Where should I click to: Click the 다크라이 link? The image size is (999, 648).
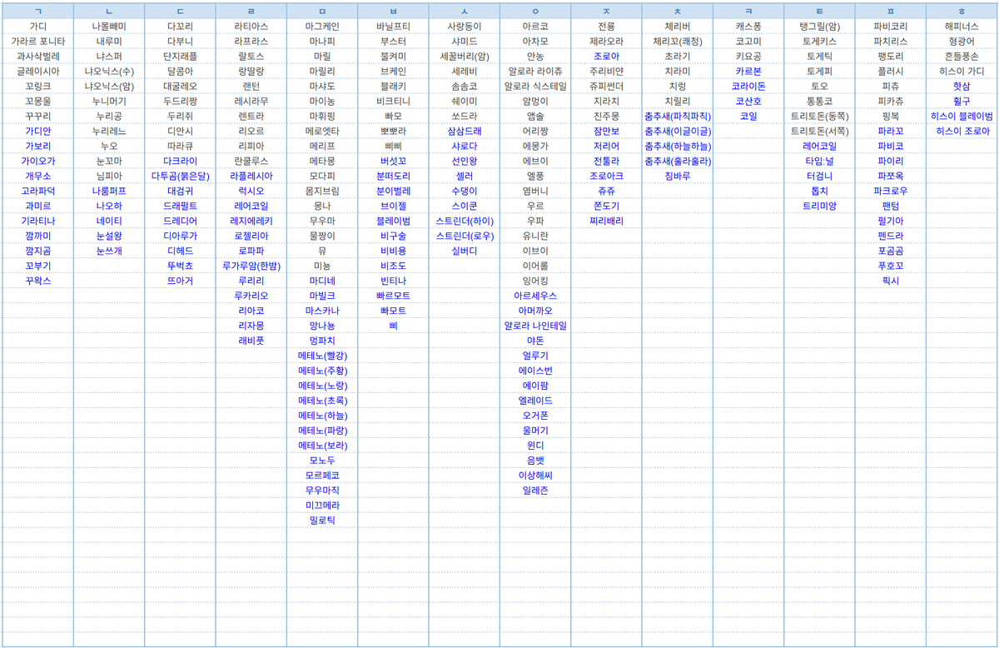180,161
